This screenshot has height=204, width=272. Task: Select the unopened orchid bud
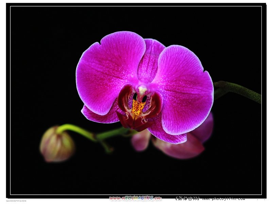point(56,145)
